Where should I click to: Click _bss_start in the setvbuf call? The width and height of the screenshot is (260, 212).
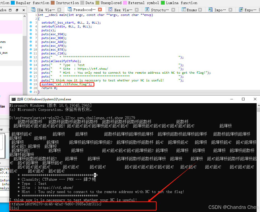65,23
